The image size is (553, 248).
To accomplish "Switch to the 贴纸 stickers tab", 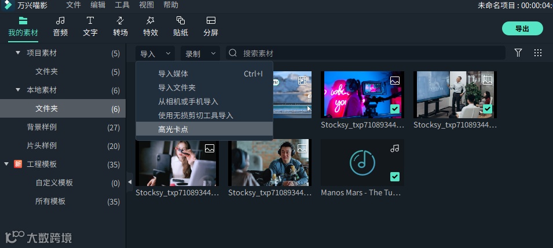I will (x=181, y=27).
